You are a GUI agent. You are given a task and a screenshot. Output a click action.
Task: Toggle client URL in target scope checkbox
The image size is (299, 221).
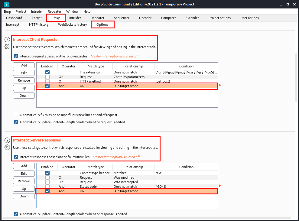coord(47,86)
